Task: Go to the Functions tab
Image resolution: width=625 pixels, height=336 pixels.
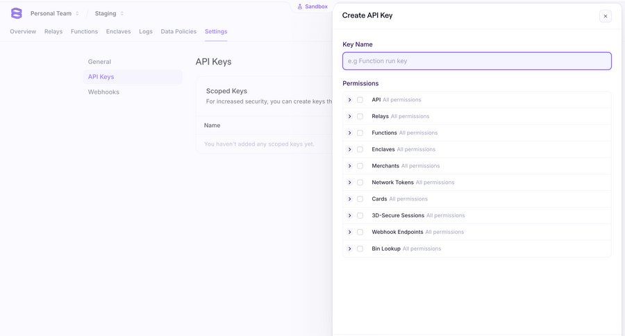Action: [84, 31]
